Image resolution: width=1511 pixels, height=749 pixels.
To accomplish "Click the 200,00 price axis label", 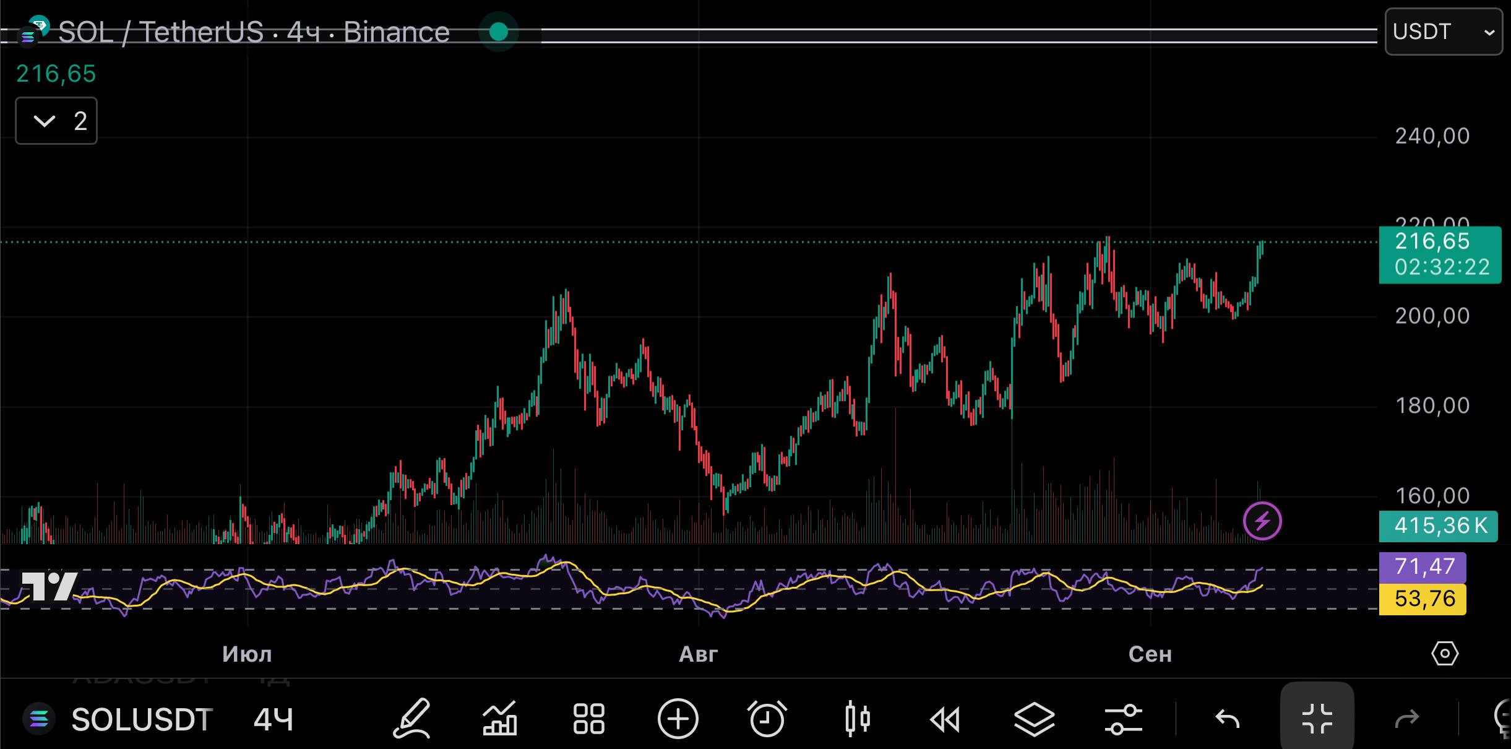I will tap(1432, 316).
